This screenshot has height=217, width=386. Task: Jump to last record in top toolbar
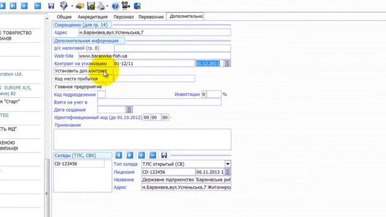(13, 5)
